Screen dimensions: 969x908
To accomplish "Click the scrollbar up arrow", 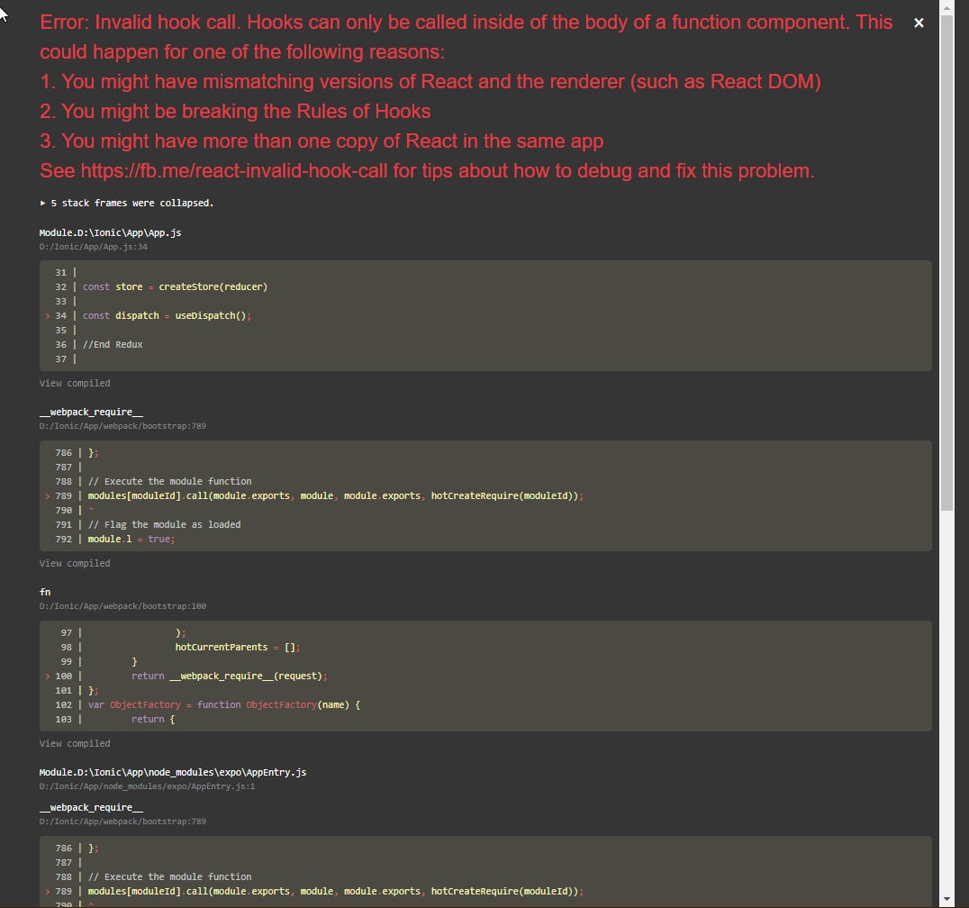I will (946, 6).
